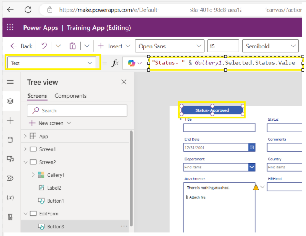This screenshot has height=236, width=306.
Task: Click the calendar icon in End Date
Action: click(252, 148)
